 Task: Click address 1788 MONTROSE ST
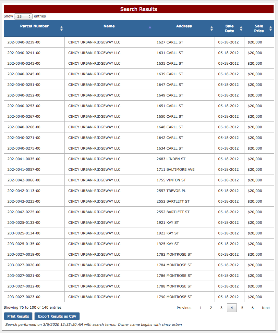[x=174, y=286]
